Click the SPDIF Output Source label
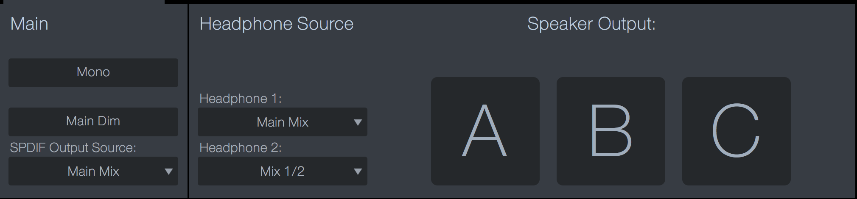 click(x=73, y=147)
